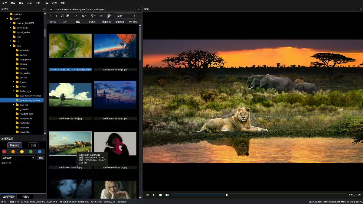Refresh the current folder listing
The width and height of the screenshot is (363, 204).
(x=62, y=16)
